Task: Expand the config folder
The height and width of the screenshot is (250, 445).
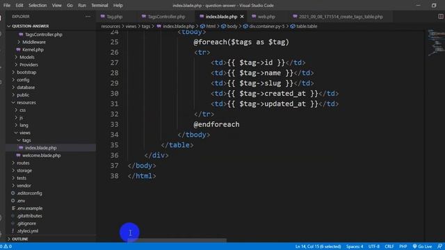Action: pyautogui.click(x=23, y=80)
